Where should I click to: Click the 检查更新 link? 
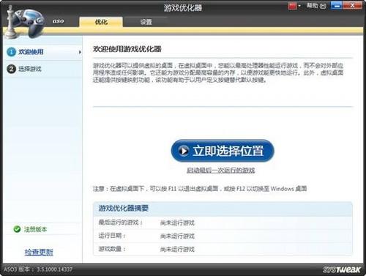[39, 252]
